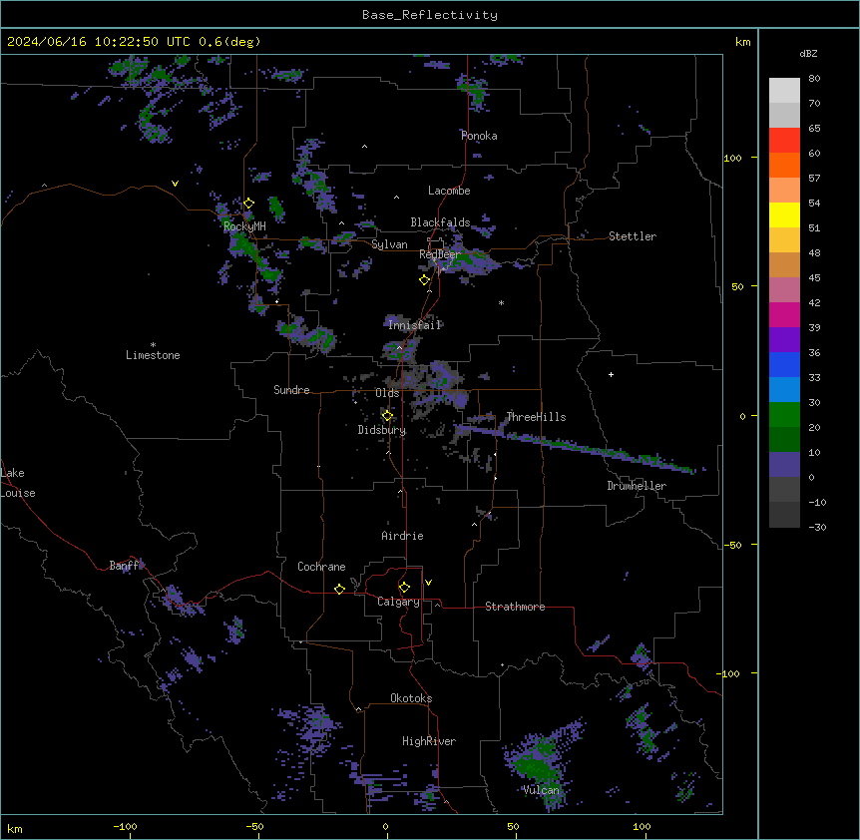Click the Base_Reflectivity title text
Screen dimensions: 860x840
430,15
